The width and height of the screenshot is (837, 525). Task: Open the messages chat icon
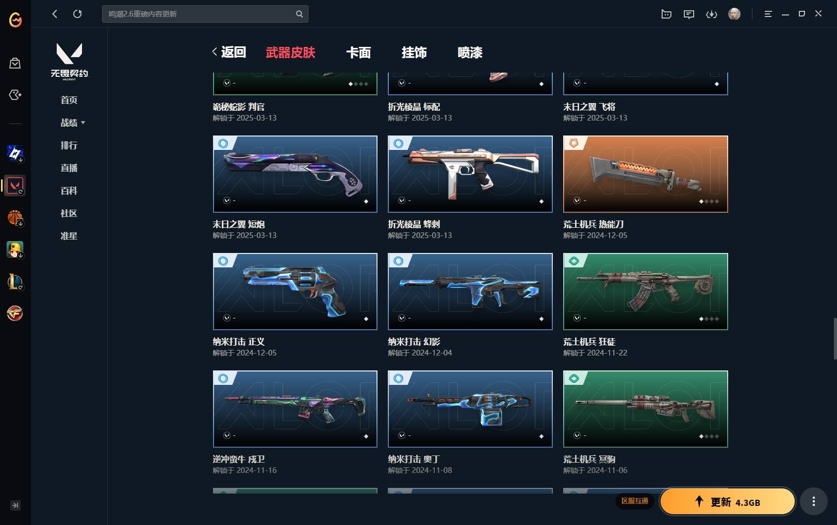688,14
